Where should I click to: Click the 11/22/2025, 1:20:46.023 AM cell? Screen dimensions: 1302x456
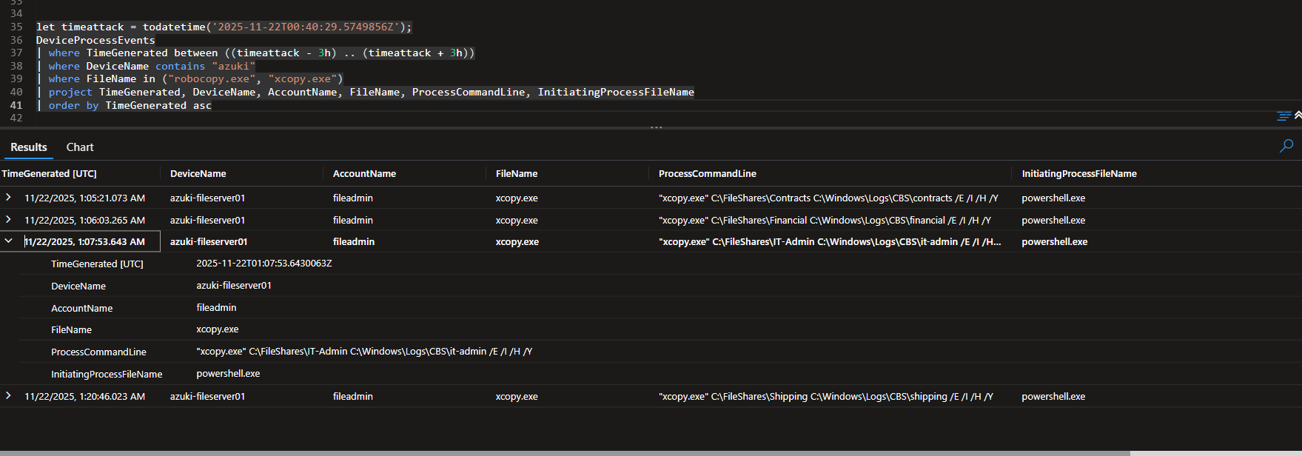[84, 396]
